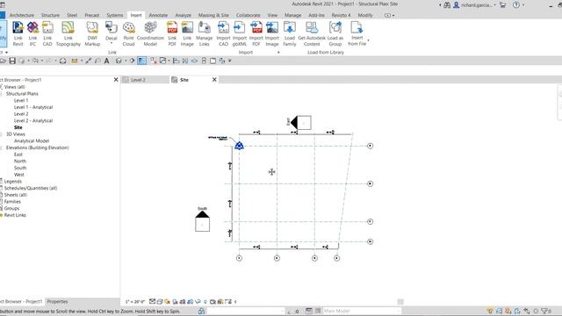Collapse the Elevations (Building Elevation) node
Screen dimensions: 562x316
pos(1,147)
